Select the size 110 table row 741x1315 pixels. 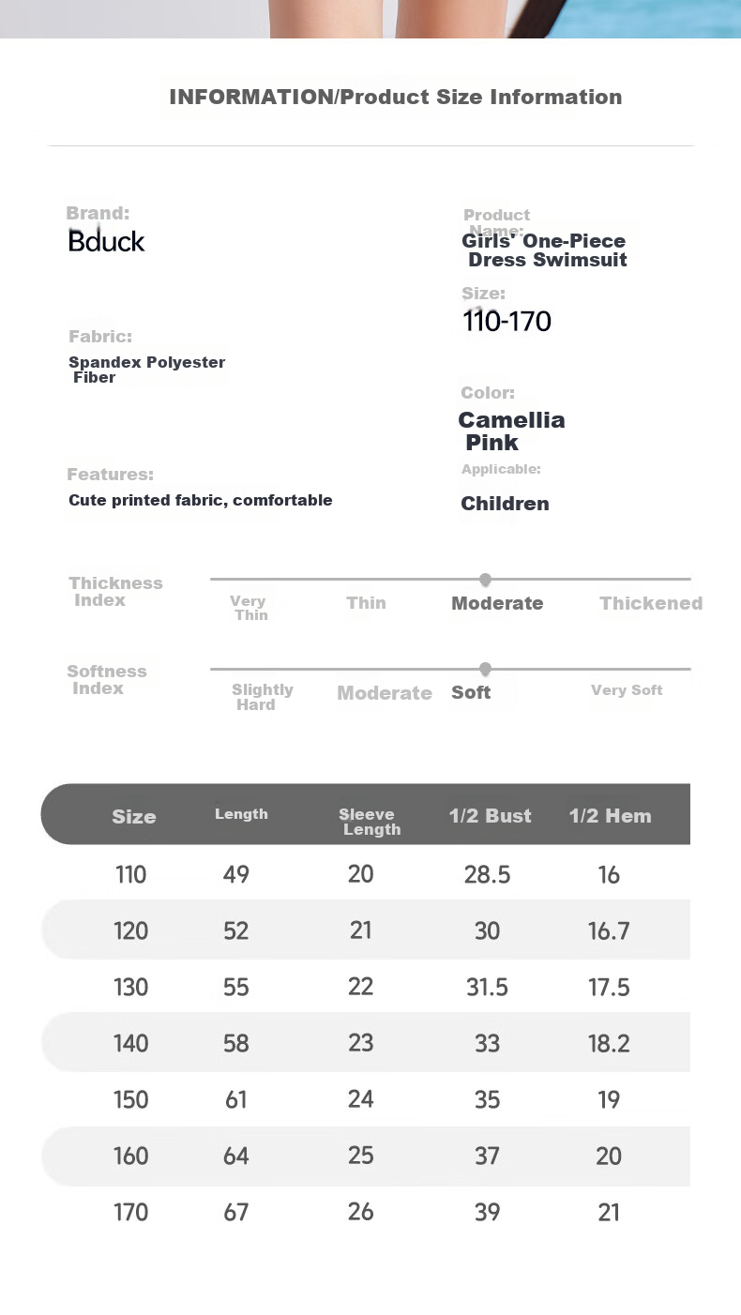pos(366,874)
